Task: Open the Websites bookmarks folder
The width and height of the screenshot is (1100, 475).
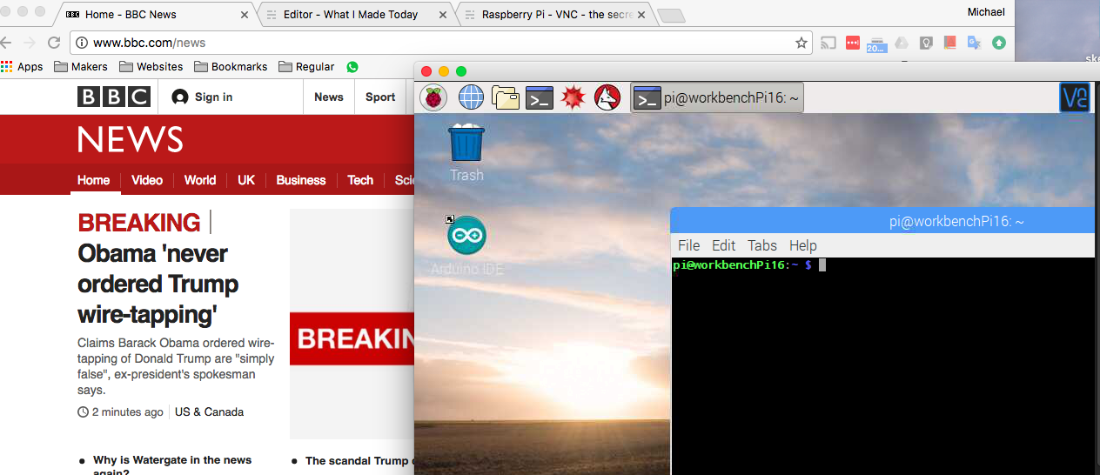Action: click(151, 66)
